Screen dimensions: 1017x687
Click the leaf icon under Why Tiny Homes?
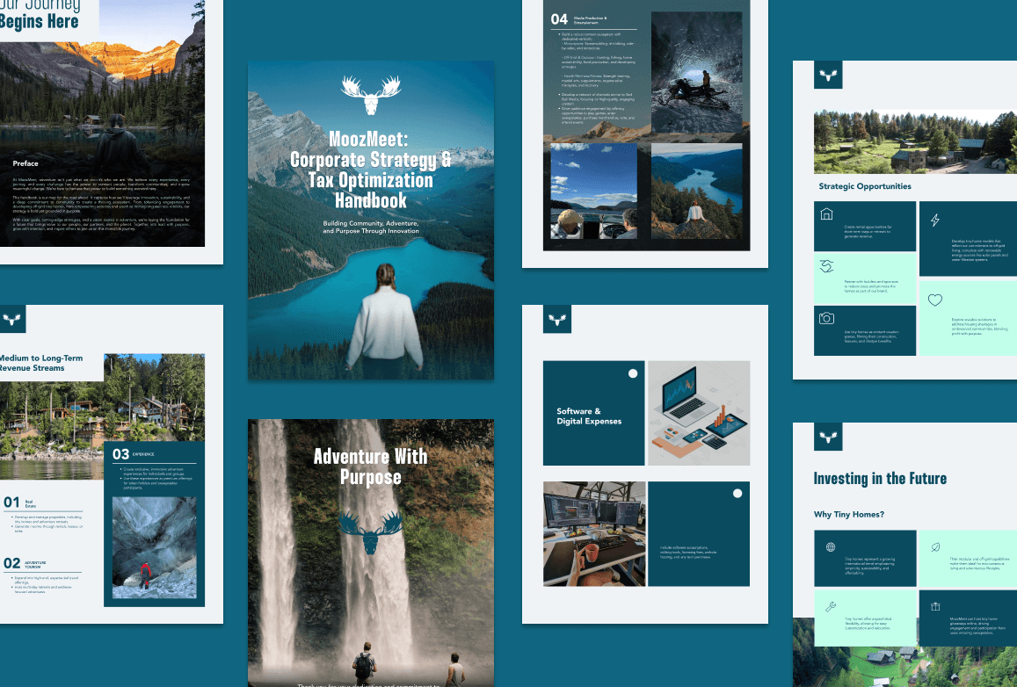click(935, 547)
